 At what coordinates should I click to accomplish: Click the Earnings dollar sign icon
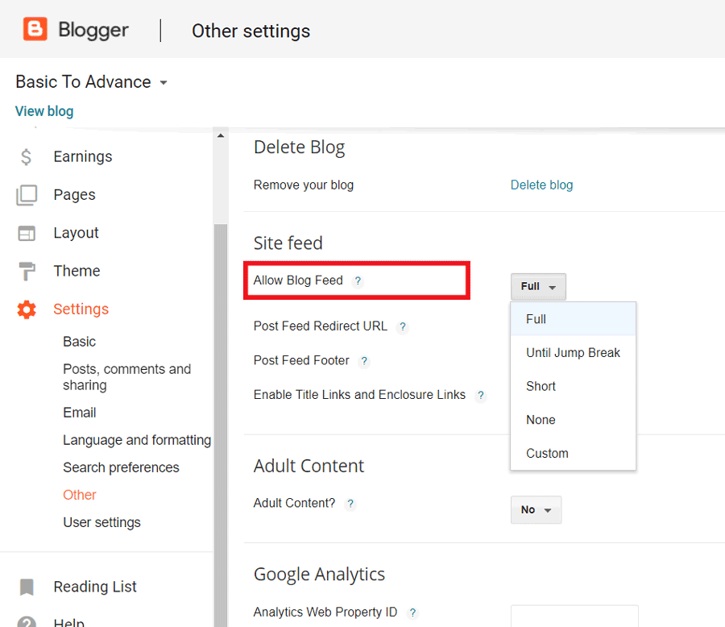coord(27,157)
